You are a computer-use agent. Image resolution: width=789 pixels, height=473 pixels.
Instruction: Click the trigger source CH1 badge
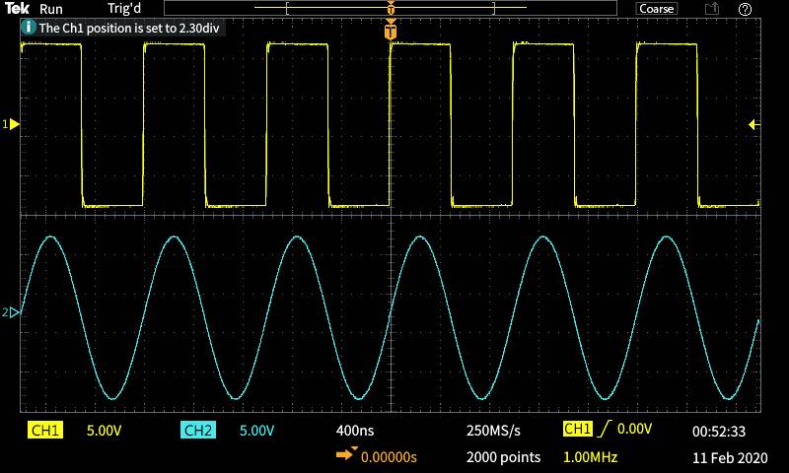[577, 430]
